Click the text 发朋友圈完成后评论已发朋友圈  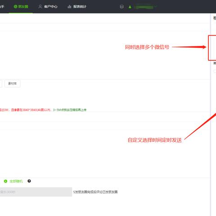[96, 192]
